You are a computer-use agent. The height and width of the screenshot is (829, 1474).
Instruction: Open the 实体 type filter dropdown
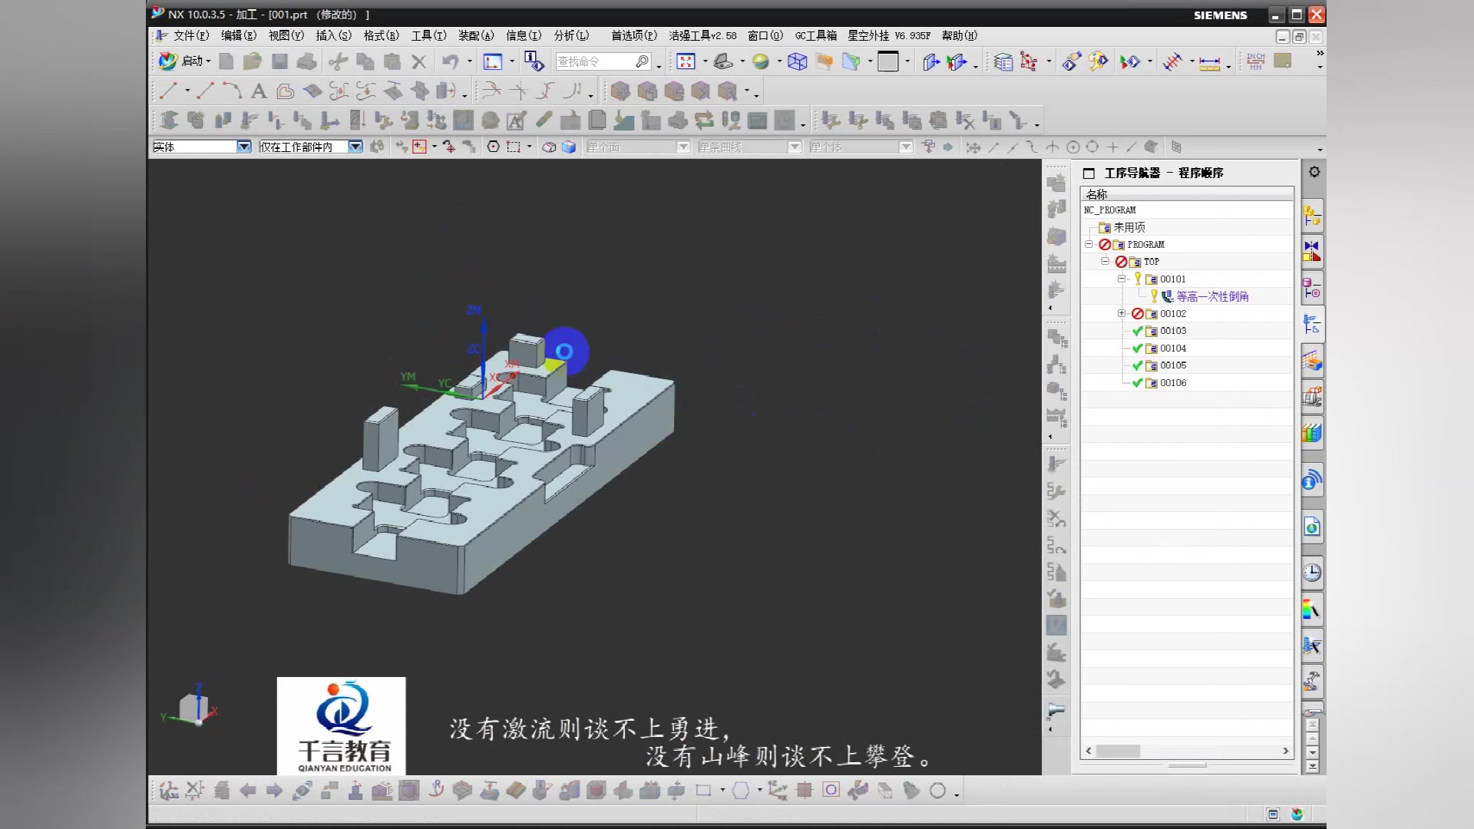[243, 147]
